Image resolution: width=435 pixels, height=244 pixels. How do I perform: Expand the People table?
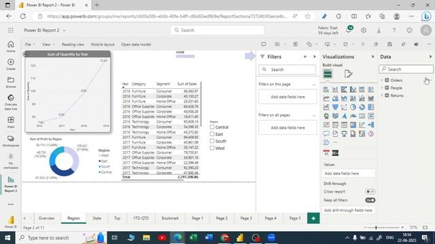(382, 87)
